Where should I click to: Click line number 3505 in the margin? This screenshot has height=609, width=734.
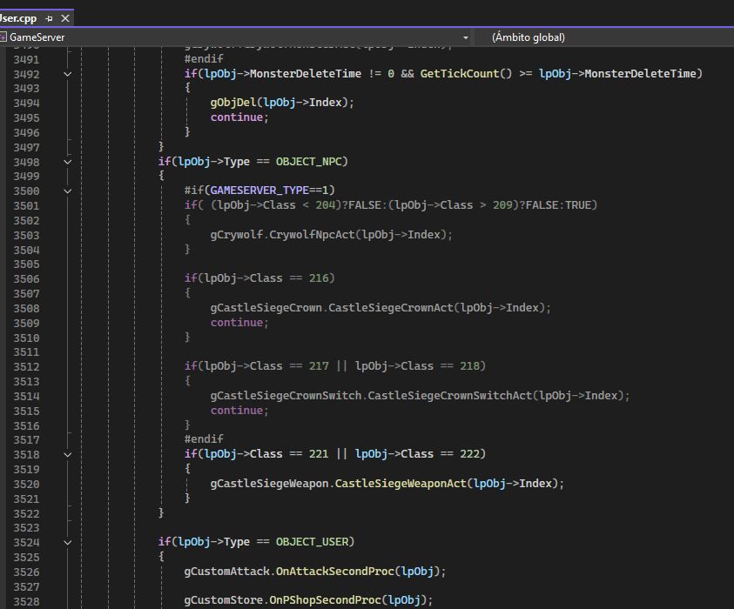tap(26, 264)
